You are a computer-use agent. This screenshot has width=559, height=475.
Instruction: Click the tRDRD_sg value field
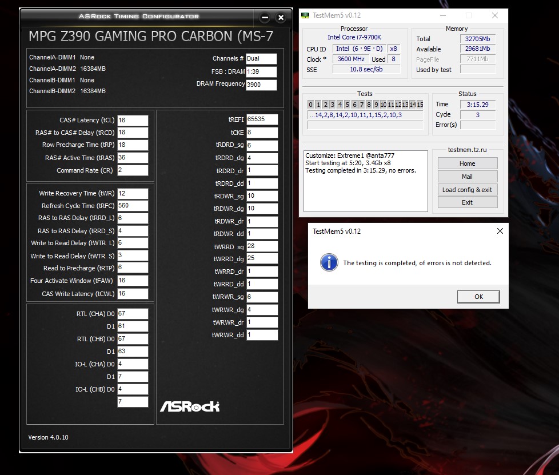(262, 145)
